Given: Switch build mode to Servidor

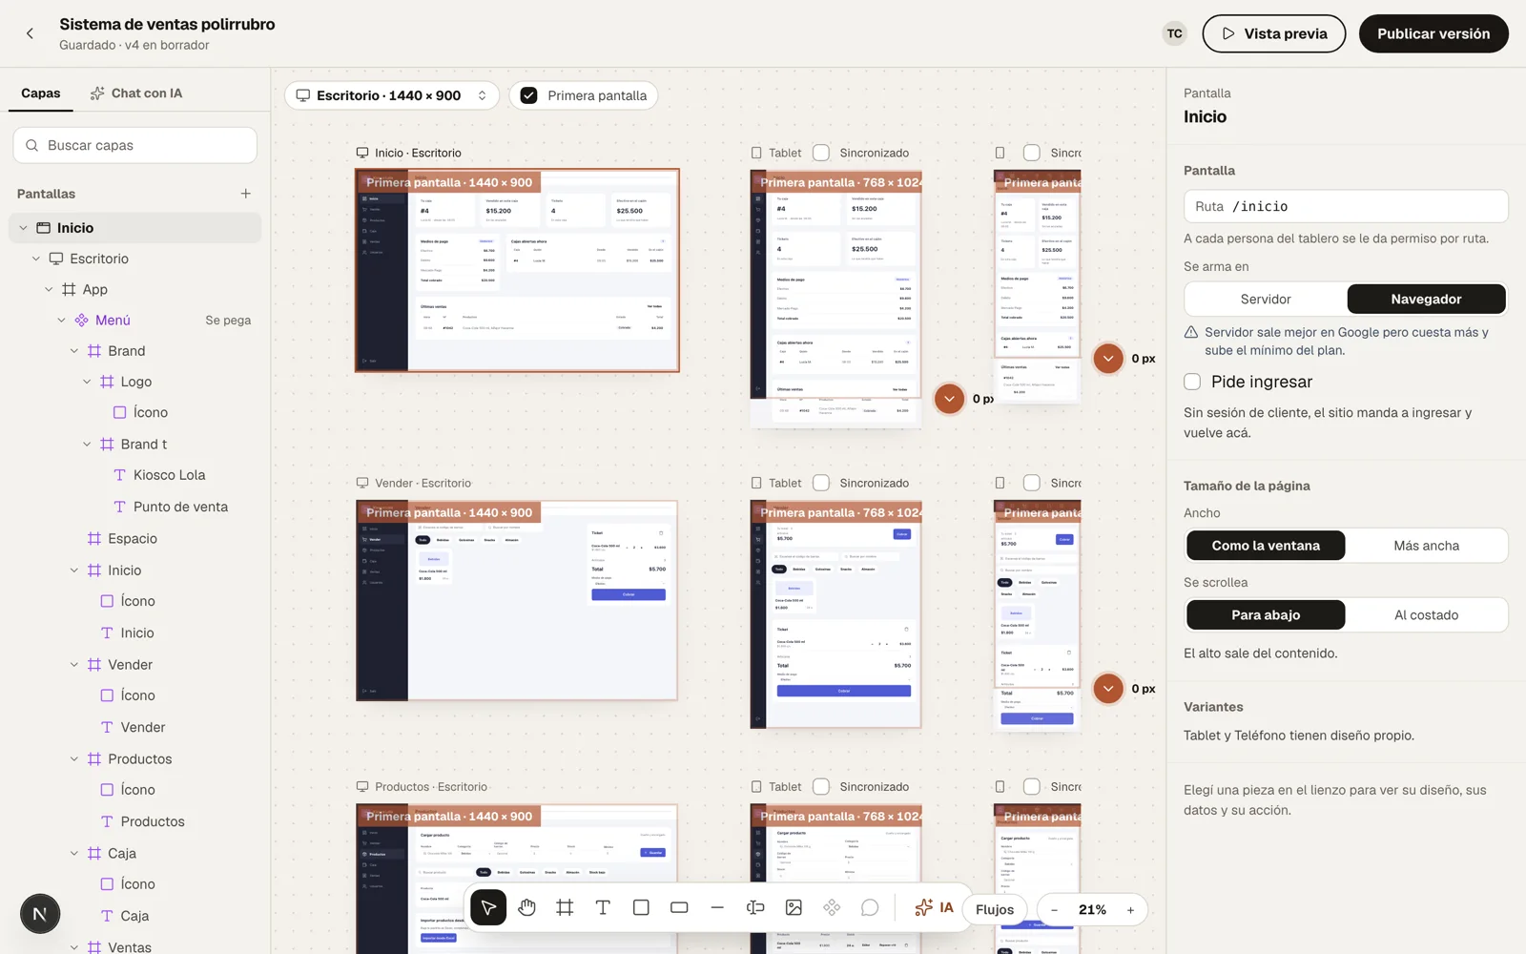Looking at the screenshot, I should [x=1266, y=300].
